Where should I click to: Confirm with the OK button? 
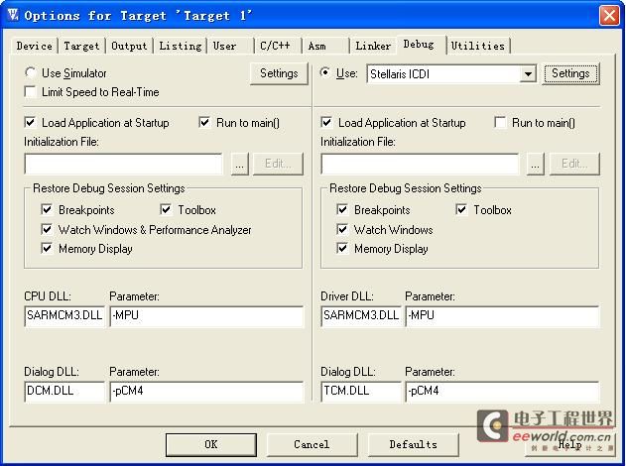coord(210,445)
